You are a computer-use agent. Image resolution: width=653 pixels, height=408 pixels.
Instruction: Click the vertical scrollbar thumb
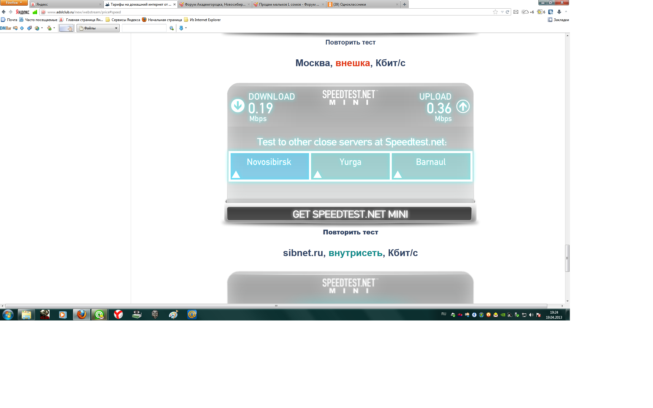(x=567, y=258)
